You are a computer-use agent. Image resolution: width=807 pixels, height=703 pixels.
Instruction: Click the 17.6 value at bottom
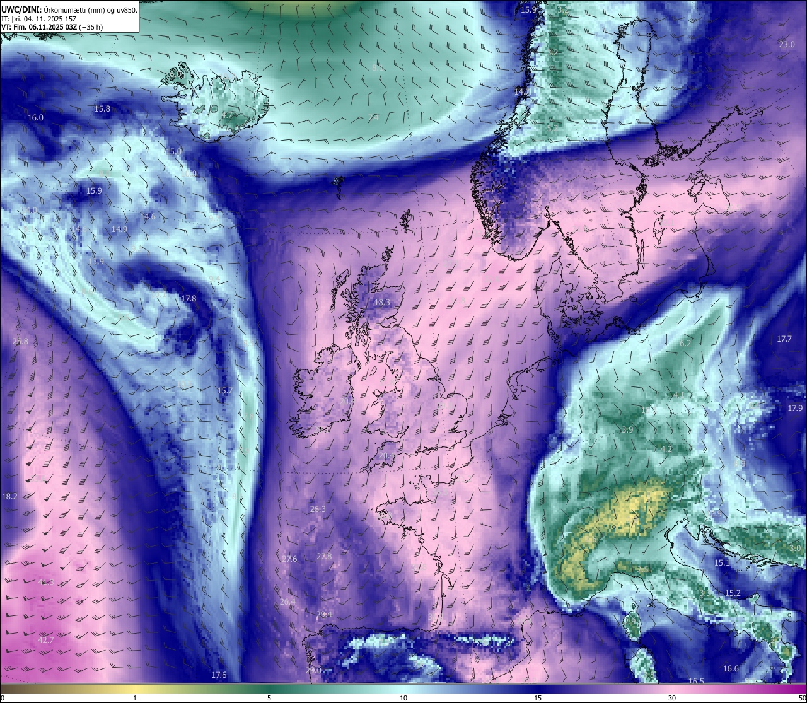[219, 675]
